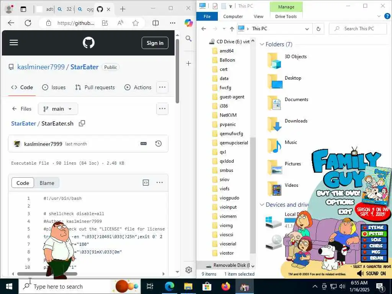Viewport: 392px width, 294px height.
Task: Open Task View on taskbar
Action: [150, 286]
